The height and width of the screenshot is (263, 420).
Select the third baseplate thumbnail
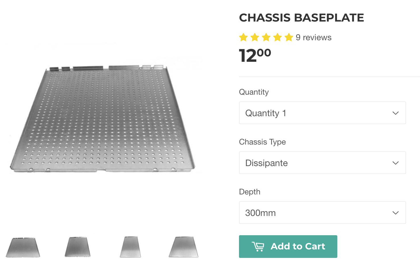(x=130, y=247)
